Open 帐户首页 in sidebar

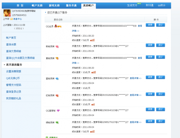pyautogui.click(x=11, y=38)
